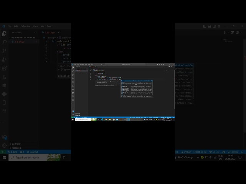
Task: Open Source Control view in center window's activity bar
Action: pos(73,74)
